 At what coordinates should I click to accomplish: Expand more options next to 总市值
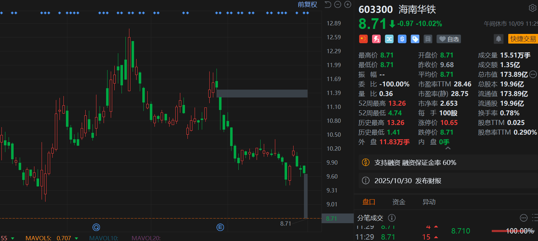533,74
